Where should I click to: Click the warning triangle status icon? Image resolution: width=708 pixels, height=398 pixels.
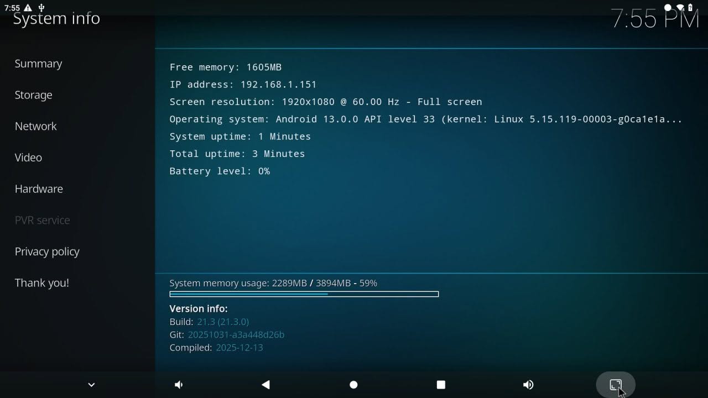(28, 8)
